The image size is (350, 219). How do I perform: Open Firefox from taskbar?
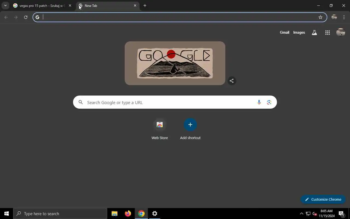coord(128,214)
